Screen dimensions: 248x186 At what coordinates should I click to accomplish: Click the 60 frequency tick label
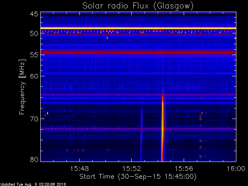(34, 76)
